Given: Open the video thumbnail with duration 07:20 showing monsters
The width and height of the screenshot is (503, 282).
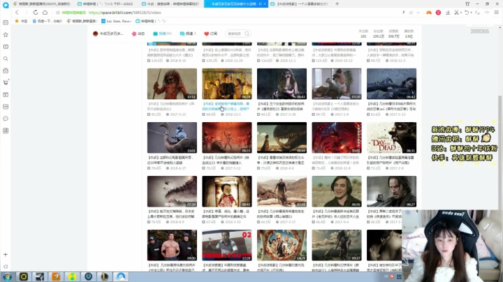Looking at the screenshot, I should click(172, 191).
